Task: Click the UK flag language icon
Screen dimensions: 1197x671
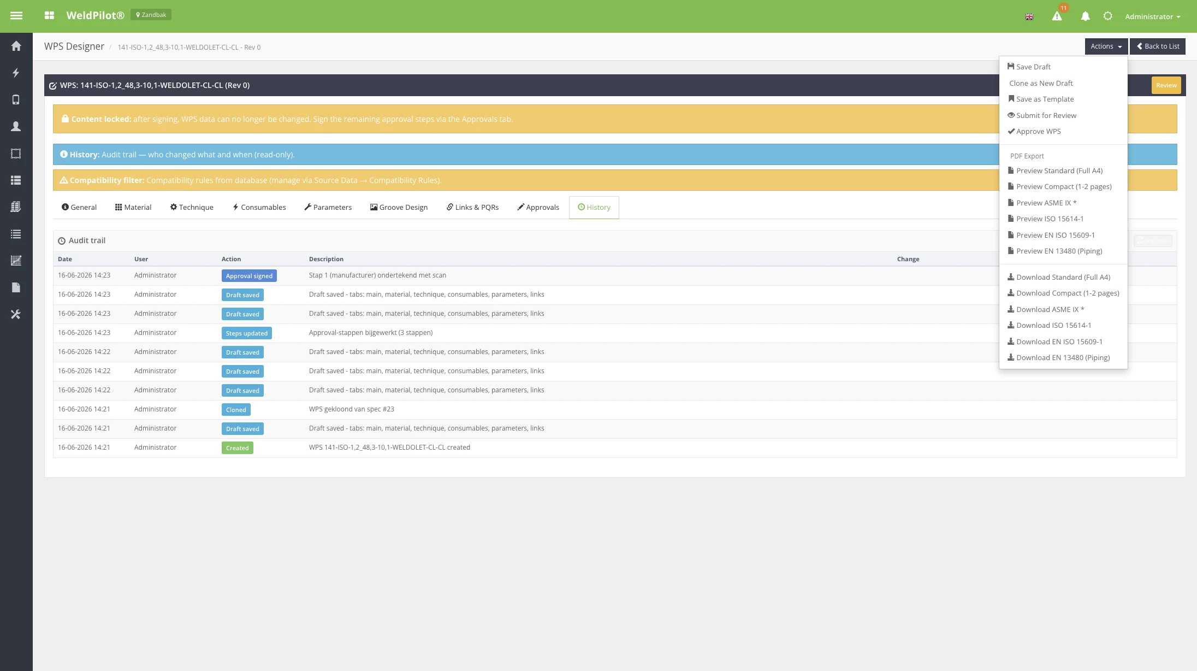Action: (1029, 16)
